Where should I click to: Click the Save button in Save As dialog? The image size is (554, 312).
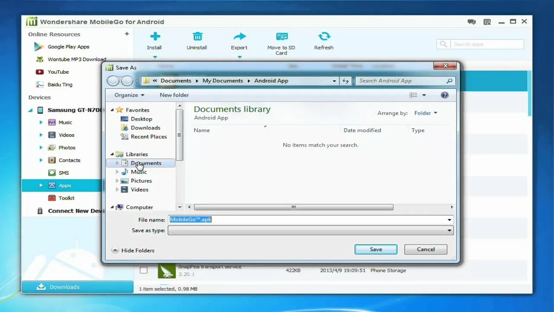pyautogui.click(x=376, y=249)
